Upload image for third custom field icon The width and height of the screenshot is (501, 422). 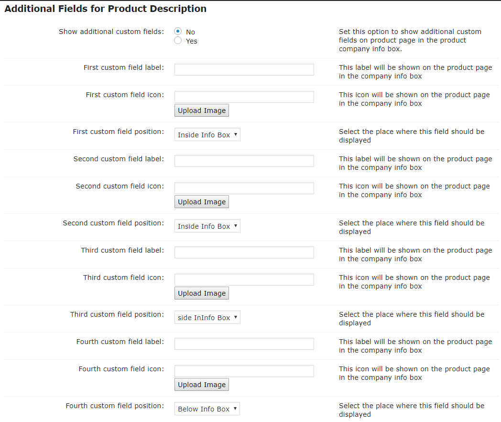point(201,293)
